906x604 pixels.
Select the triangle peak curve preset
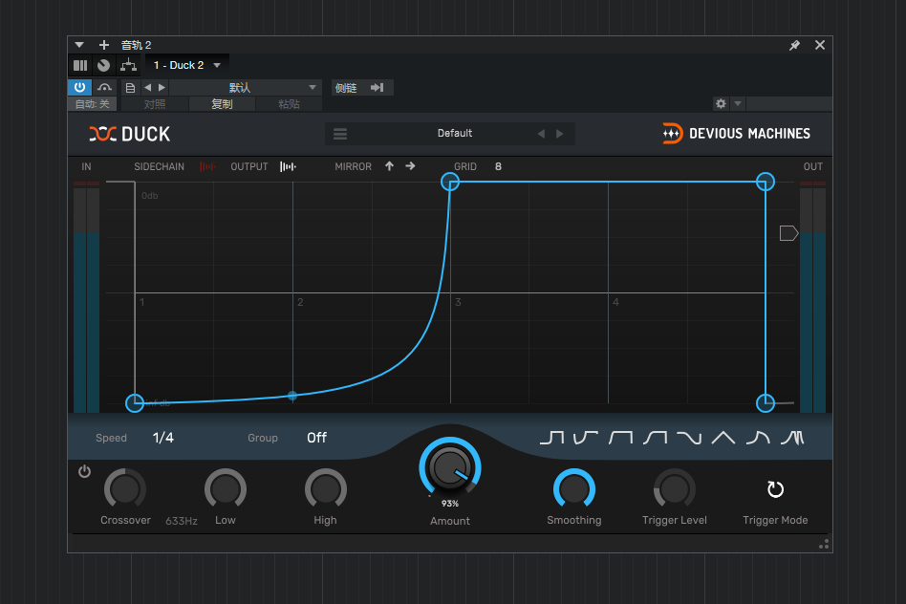click(723, 438)
